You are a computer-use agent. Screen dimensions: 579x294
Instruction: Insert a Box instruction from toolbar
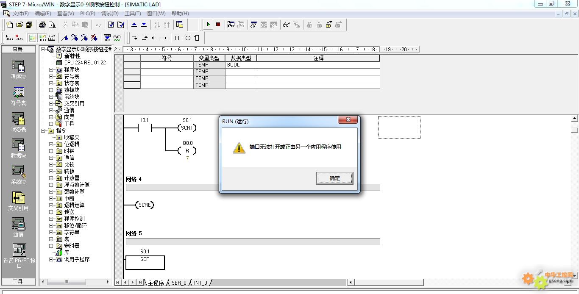[x=197, y=38]
